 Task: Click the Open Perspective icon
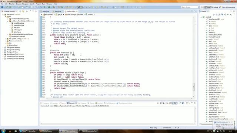pos(201,7)
